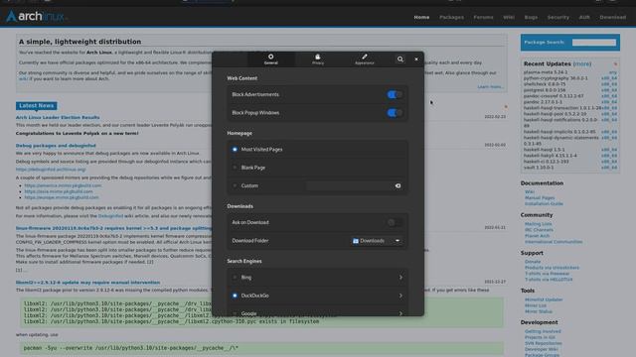Open the General preferences tab
Image resolution: width=636 pixels, height=357 pixels.
[x=271, y=59]
